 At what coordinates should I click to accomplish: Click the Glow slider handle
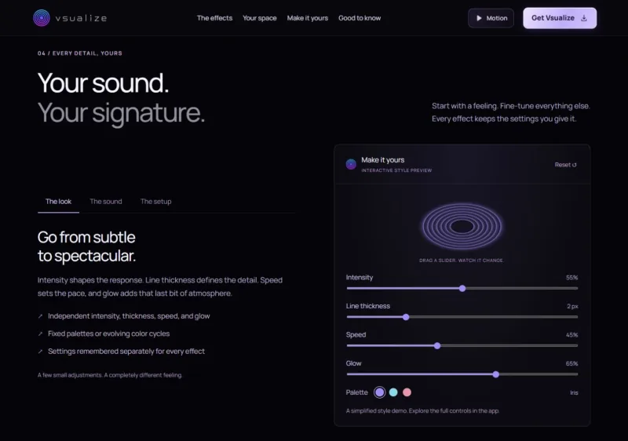[x=496, y=374]
